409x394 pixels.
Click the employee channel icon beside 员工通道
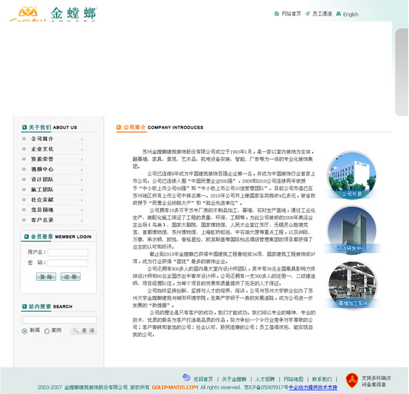click(307, 14)
